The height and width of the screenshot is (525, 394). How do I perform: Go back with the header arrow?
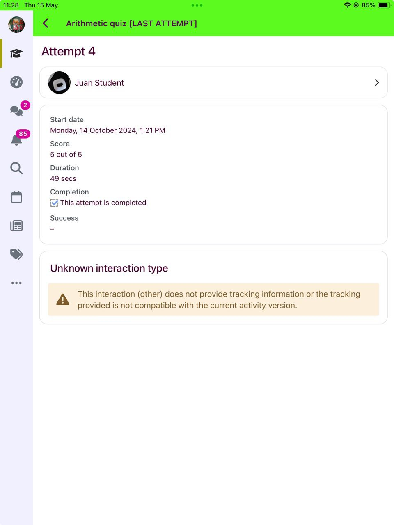46,23
